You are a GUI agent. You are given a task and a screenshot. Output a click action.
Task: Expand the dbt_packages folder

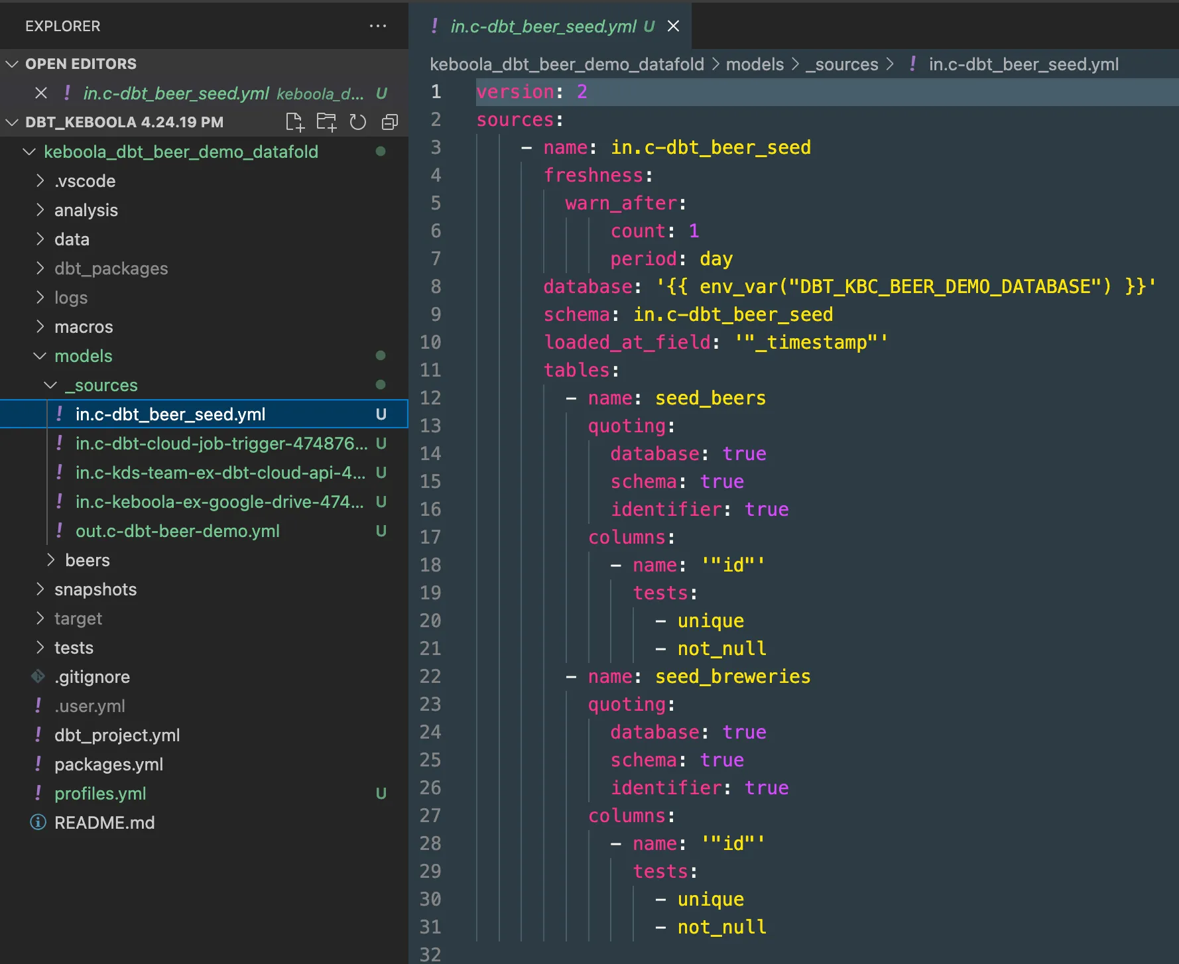40,269
